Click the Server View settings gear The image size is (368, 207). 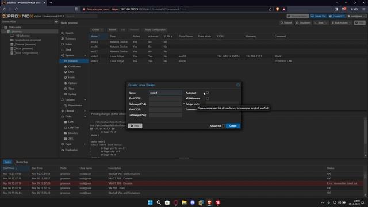pos(56,22)
